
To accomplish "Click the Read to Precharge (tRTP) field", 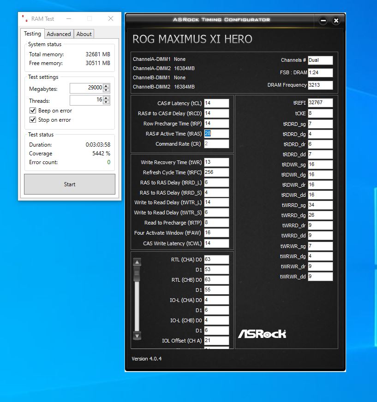I will pyautogui.click(x=216, y=223).
